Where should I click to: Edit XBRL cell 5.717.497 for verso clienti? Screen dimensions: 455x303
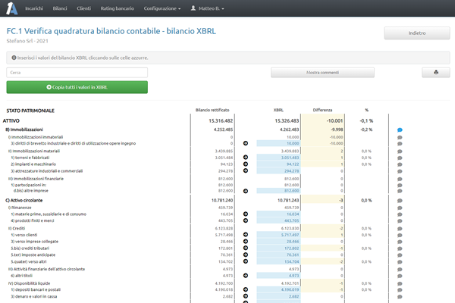[278, 235]
